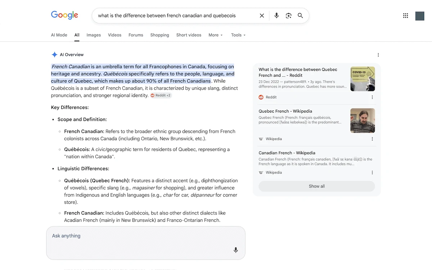432x270 pixels.
Task: Click the 'AI Overview' label
Action: pos(72,55)
